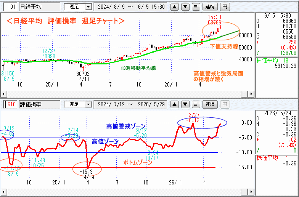Click the -5.29 label dated 9/12

[x=140, y=136]
